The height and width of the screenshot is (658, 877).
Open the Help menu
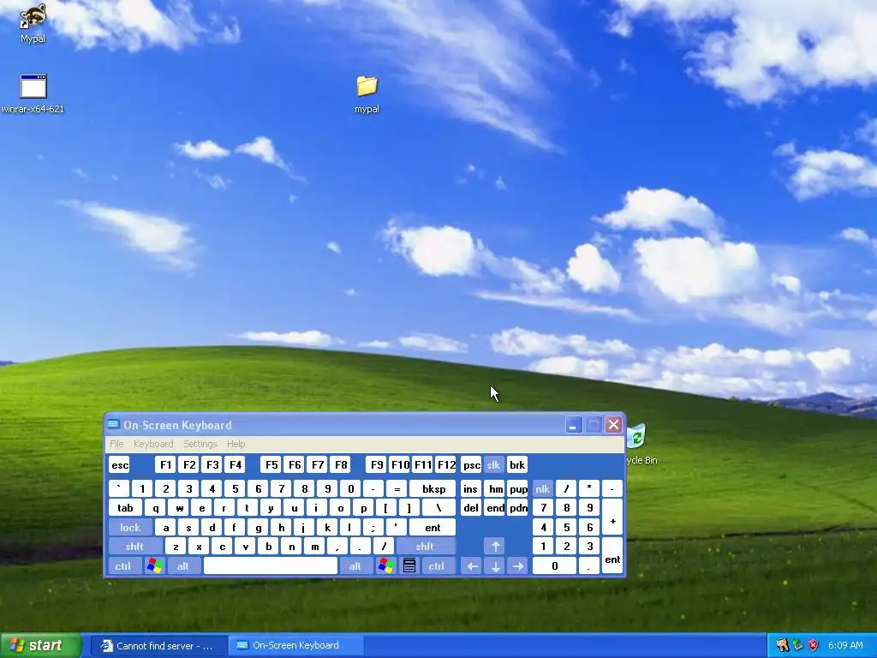tap(236, 444)
